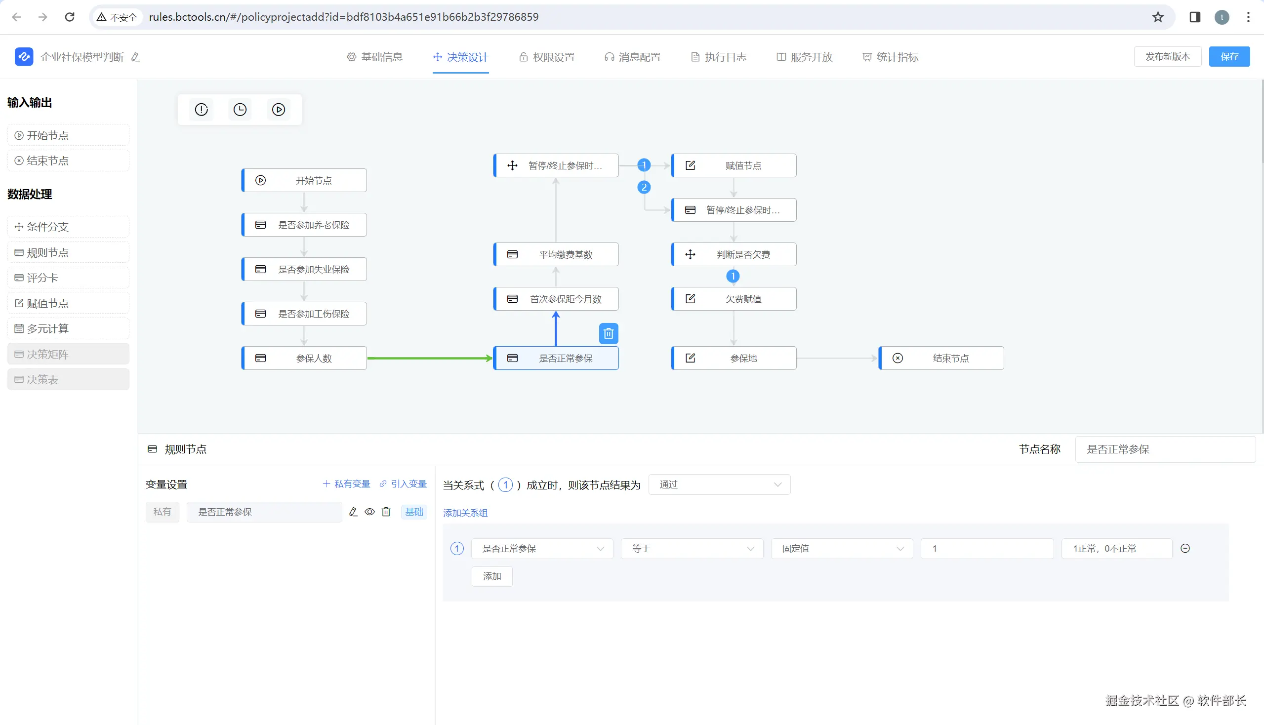The height and width of the screenshot is (725, 1264).
Task: Click the 添加关系组 link
Action: click(x=465, y=513)
